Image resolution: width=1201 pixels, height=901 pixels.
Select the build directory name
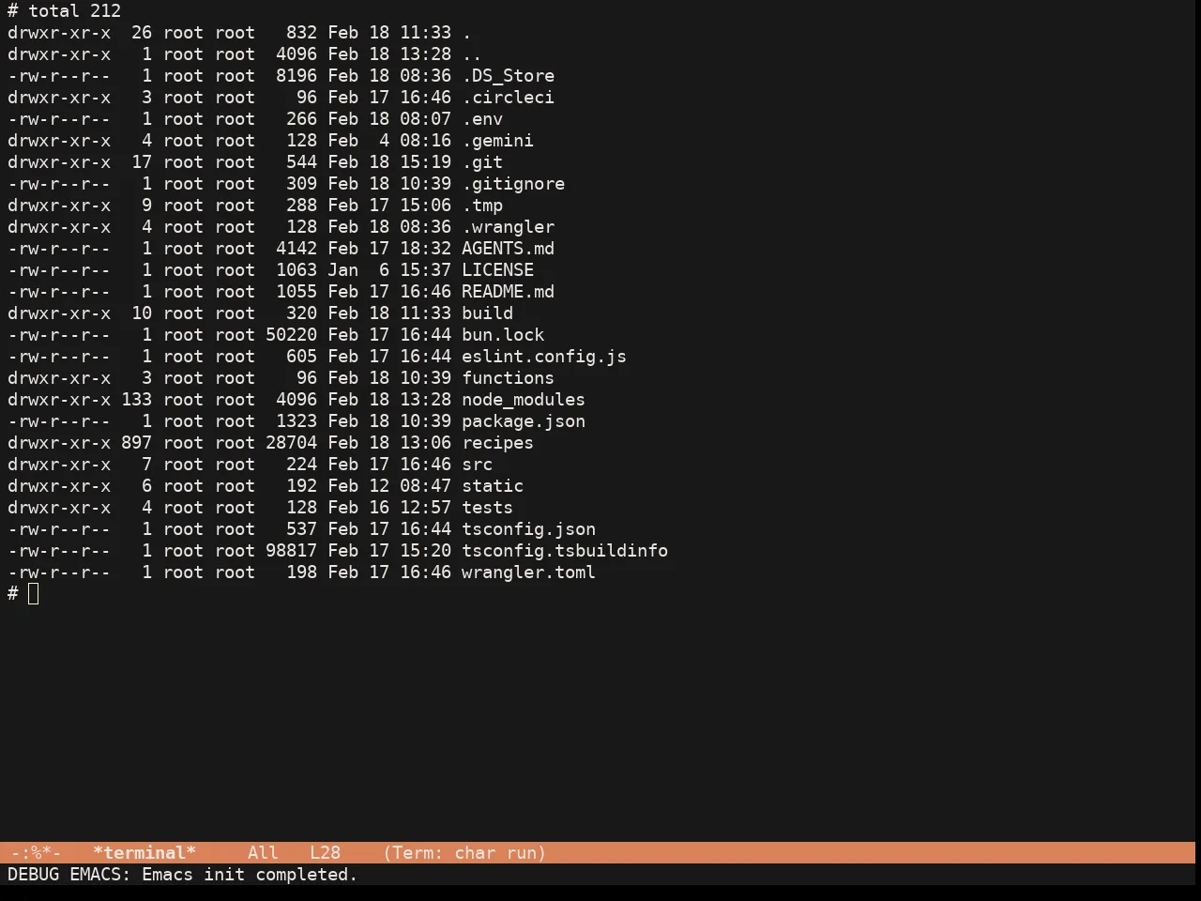coord(487,313)
